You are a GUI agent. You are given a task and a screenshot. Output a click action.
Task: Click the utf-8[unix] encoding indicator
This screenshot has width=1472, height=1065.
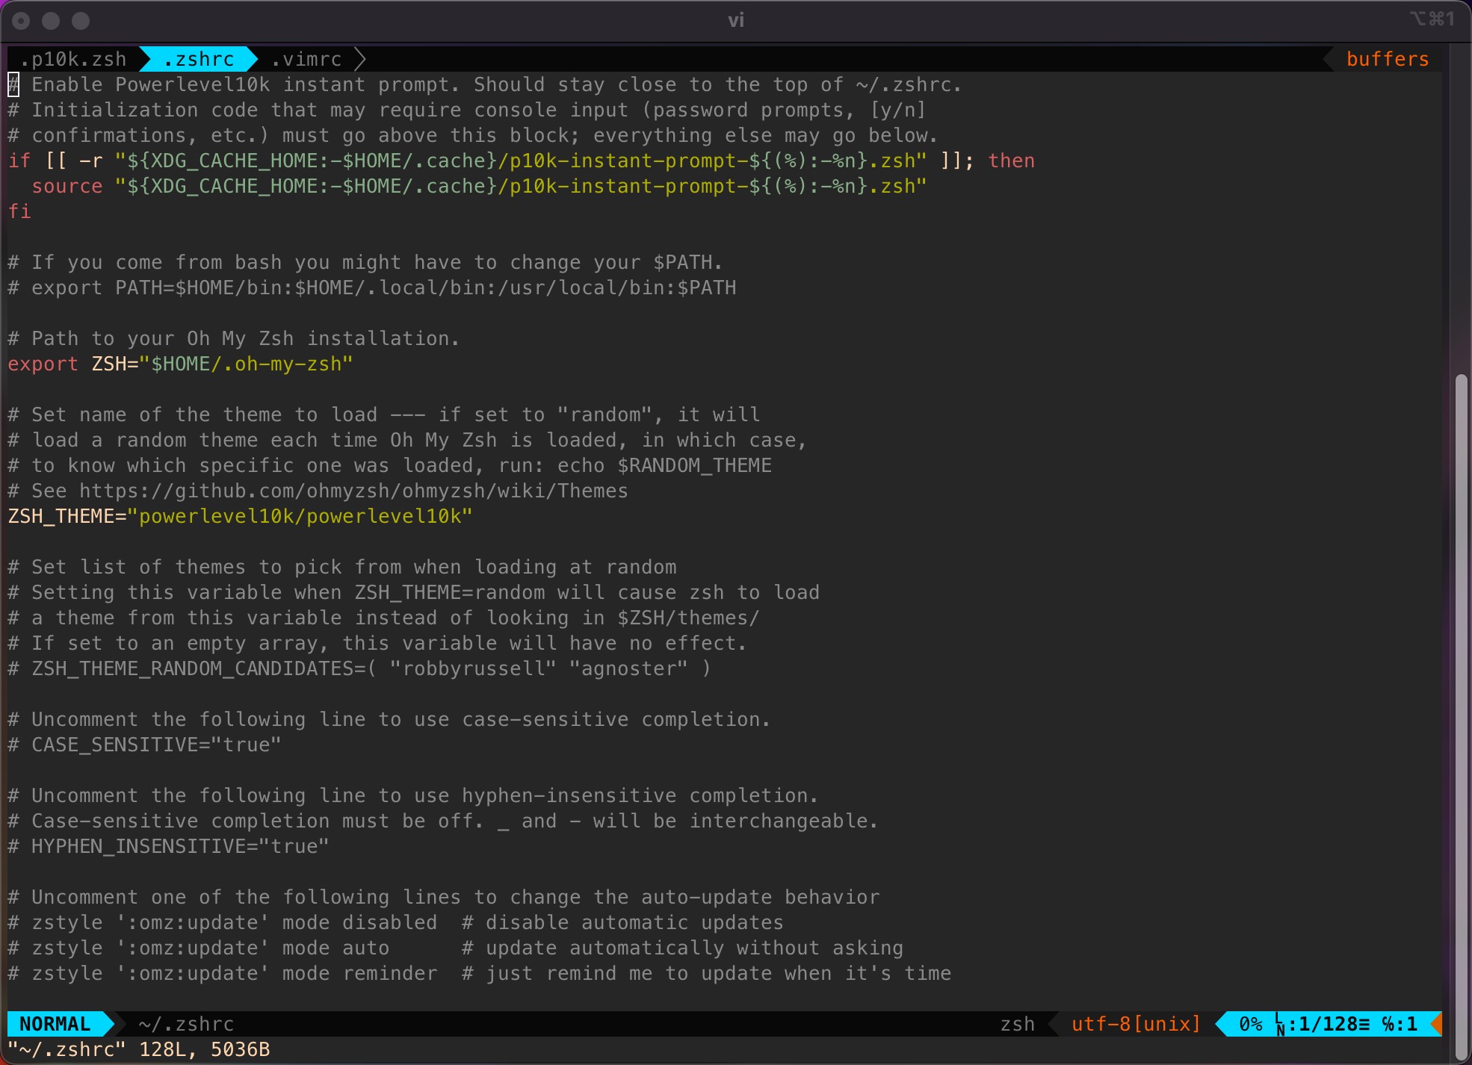pyautogui.click(x=1136, y=1024)
